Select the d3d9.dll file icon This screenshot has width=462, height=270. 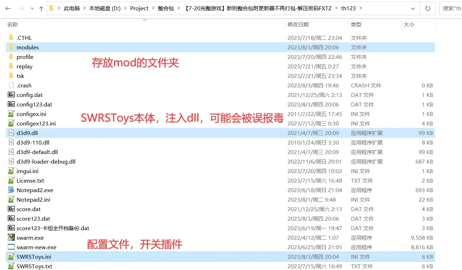pos(11,133)
